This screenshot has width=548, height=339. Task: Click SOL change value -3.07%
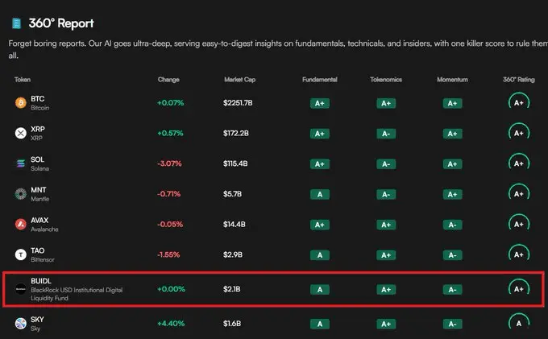point(169,163)
